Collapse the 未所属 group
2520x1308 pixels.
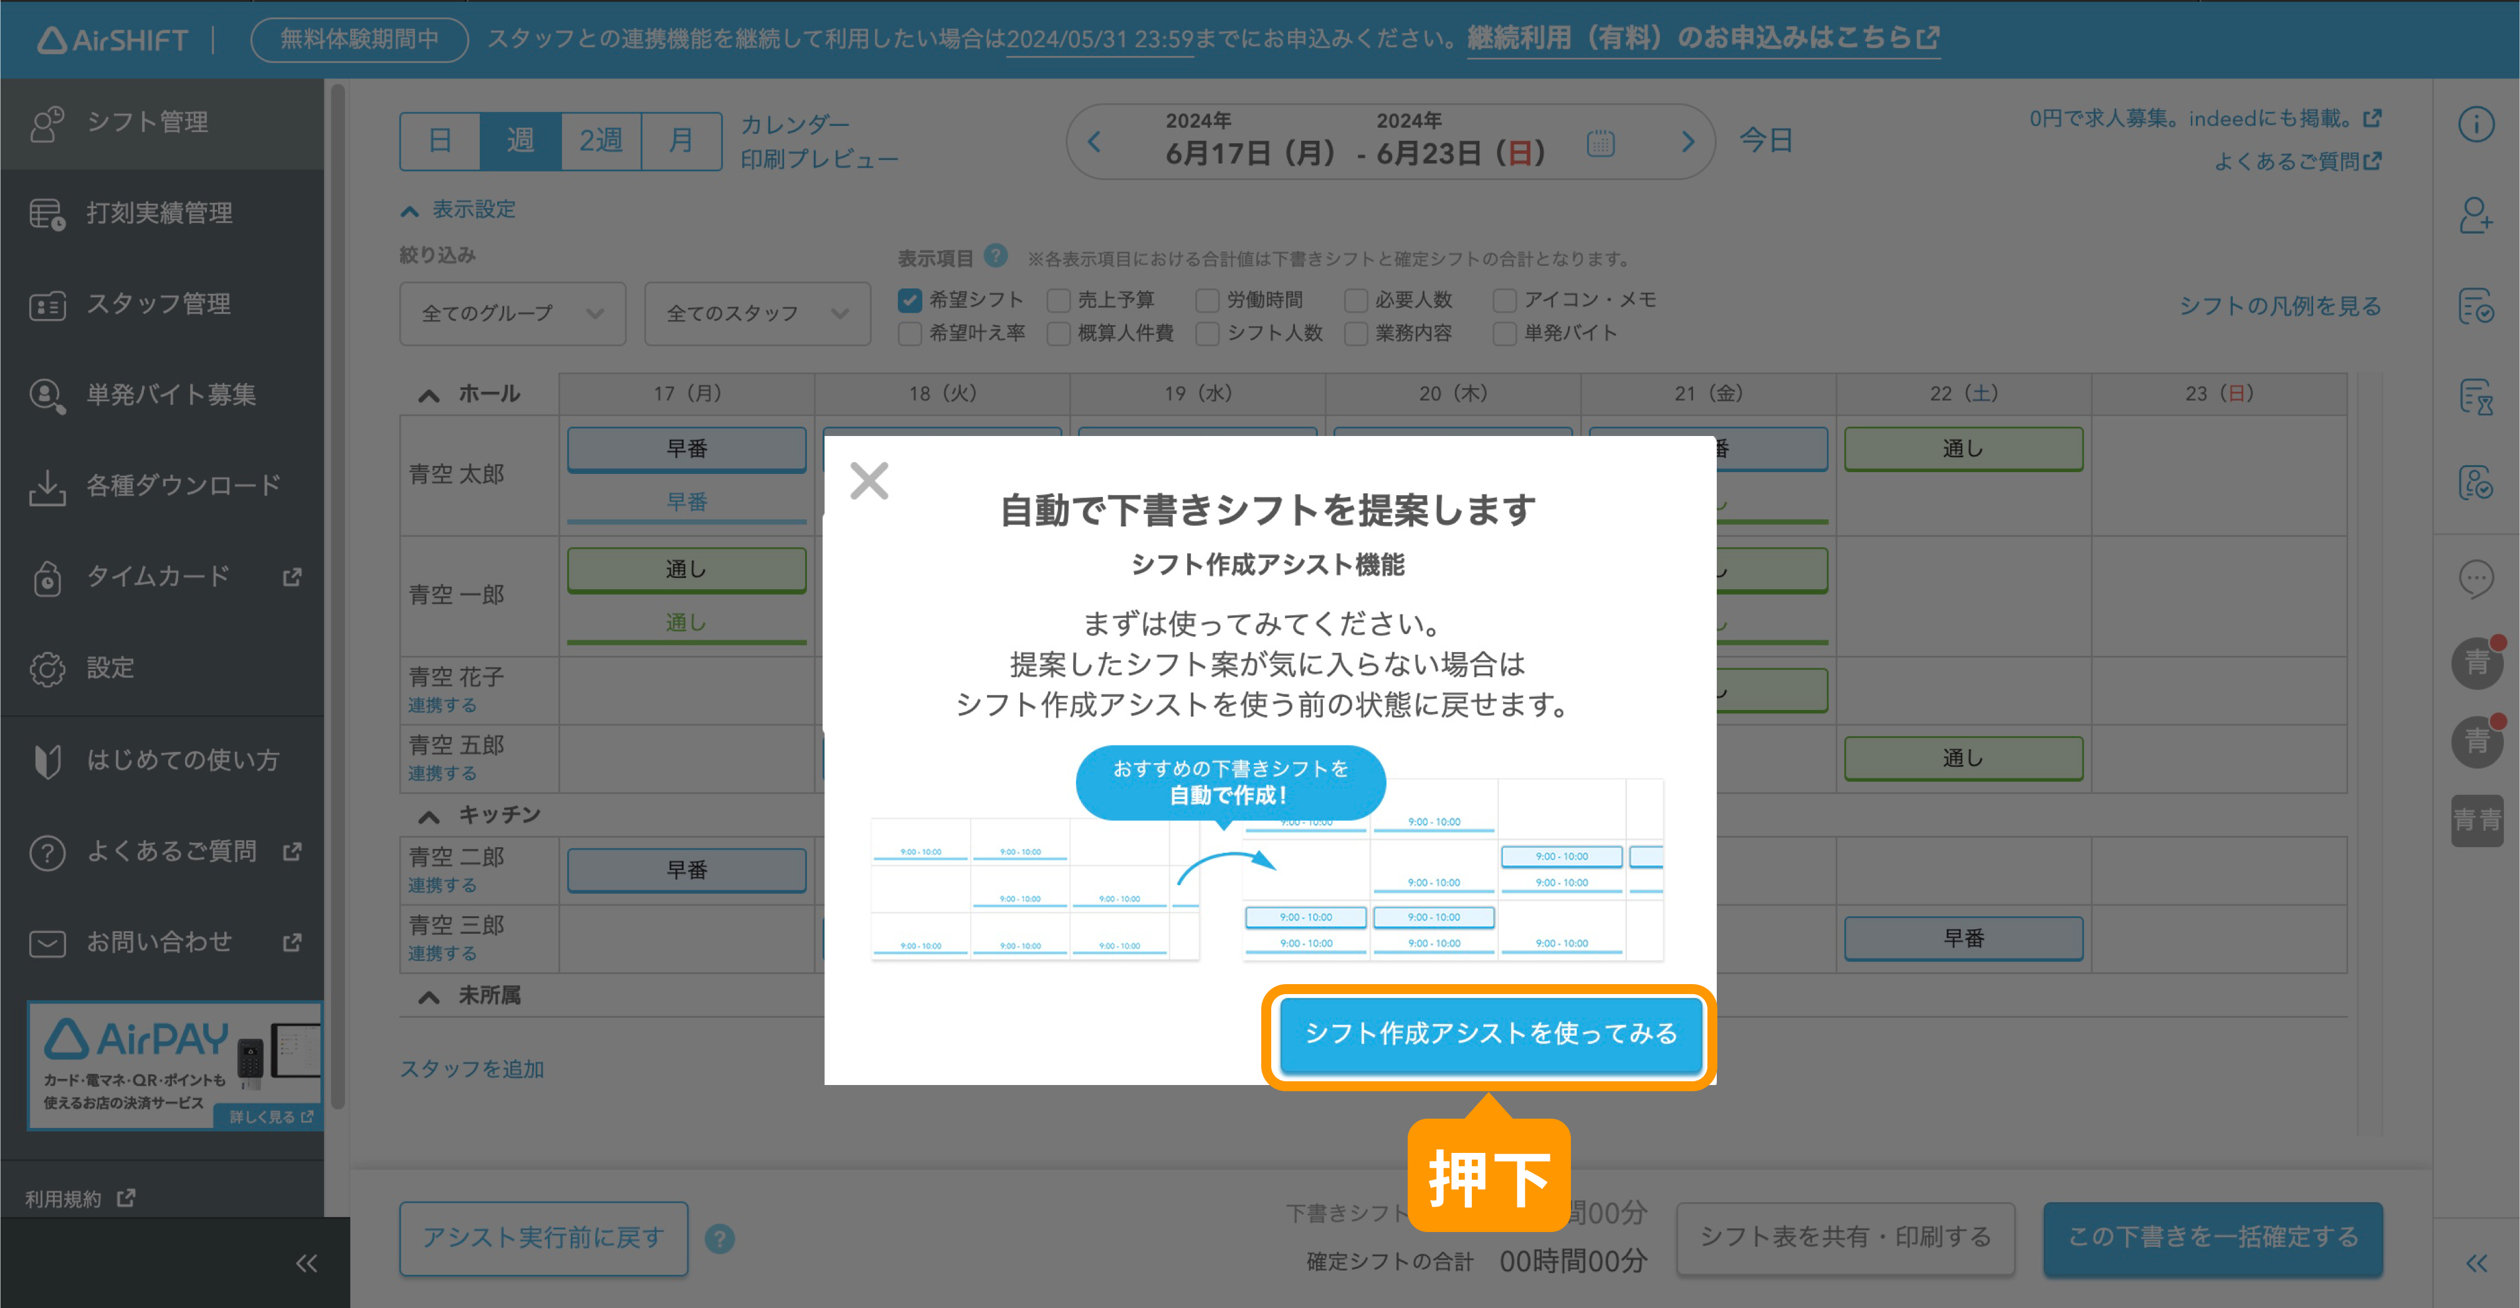click(429, 997)
